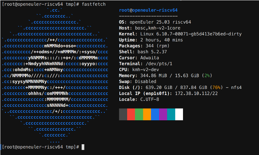Click the OS line showing openEuler 25.03
Screen dimensions: 259x155
pyautogui.click(x=155, y=22)
